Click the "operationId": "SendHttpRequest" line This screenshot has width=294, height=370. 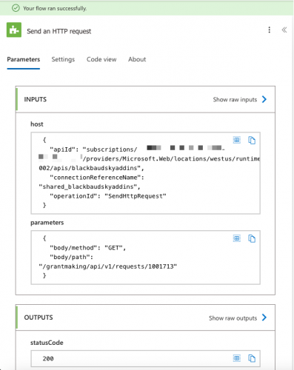click(x=108, y=196)
